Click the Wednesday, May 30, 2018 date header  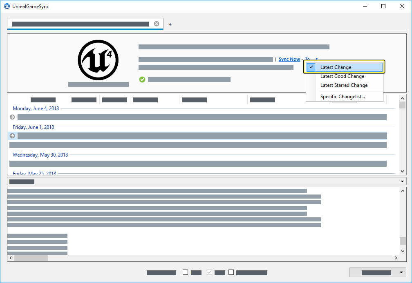pos(40,155)
